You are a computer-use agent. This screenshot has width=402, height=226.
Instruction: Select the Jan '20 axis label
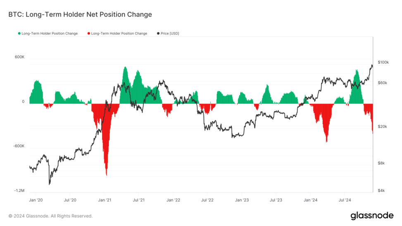coord(36,200)
